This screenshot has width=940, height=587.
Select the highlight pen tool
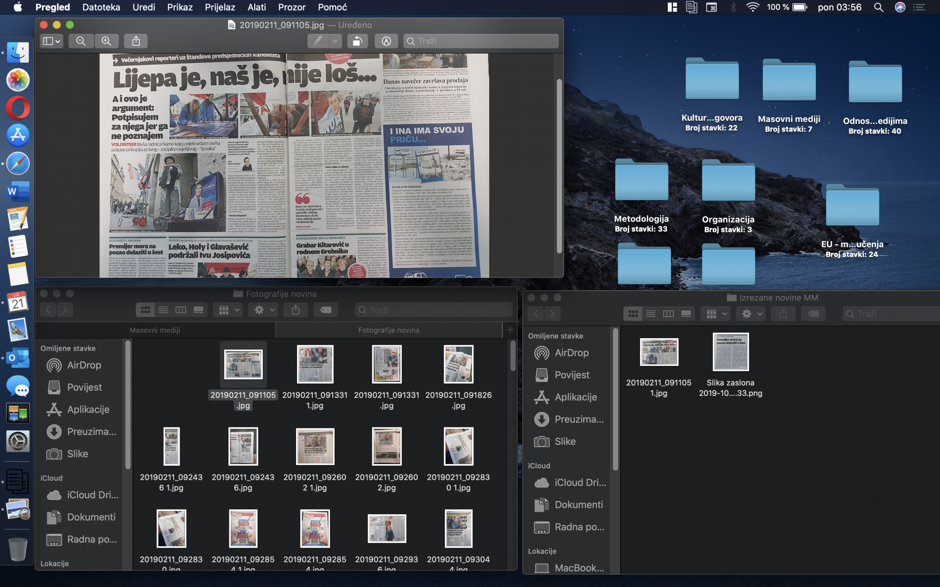point(319,41)
